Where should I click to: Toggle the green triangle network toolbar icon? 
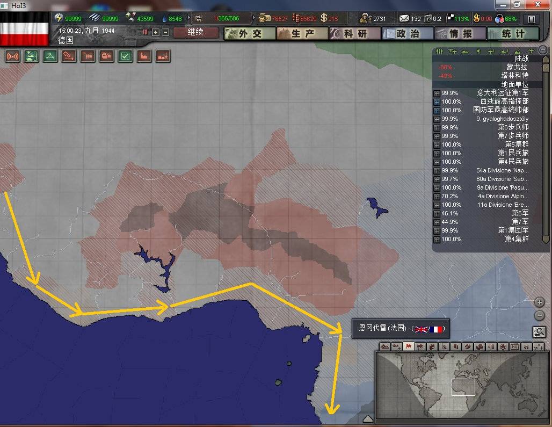pos(50,56)
